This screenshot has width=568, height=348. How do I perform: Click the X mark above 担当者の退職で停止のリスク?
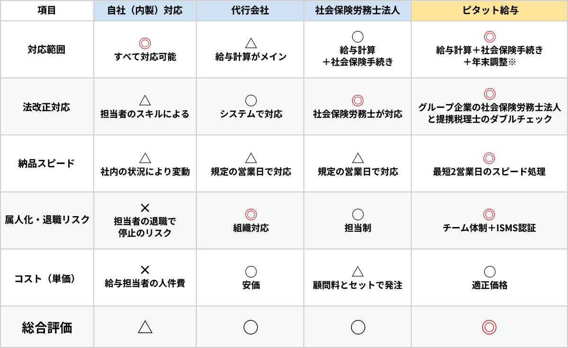click(x=145, y=207)
